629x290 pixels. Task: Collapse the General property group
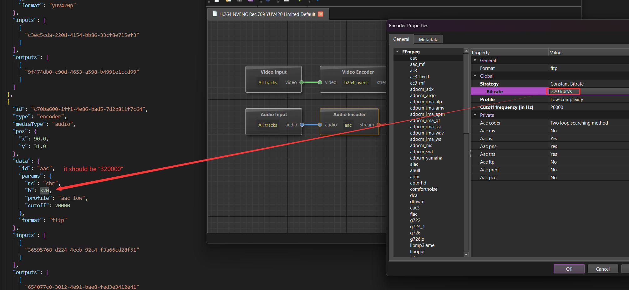475,60
